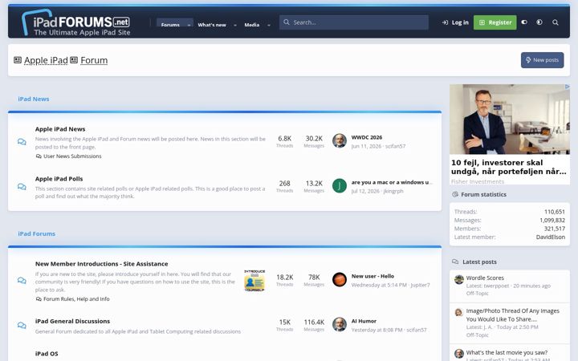Focus the Search input field
Image resolution: width=578 pixels, height=361 pixels.
point(353,22)
